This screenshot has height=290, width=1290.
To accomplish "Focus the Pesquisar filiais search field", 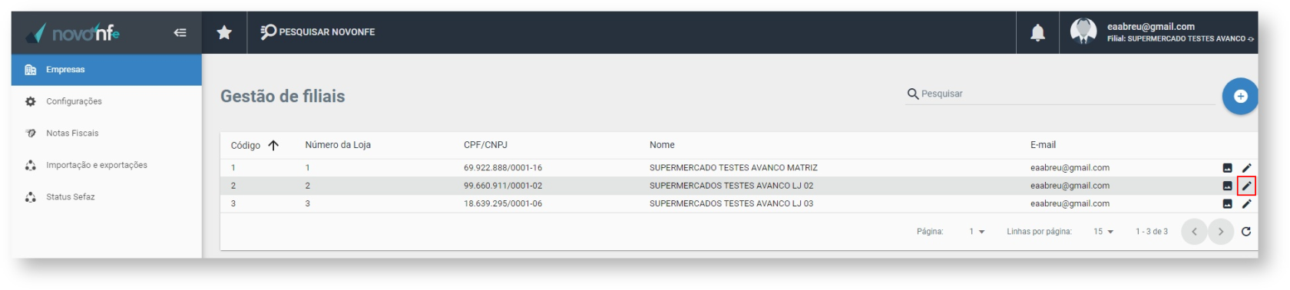I will (x=1060, y=94).
